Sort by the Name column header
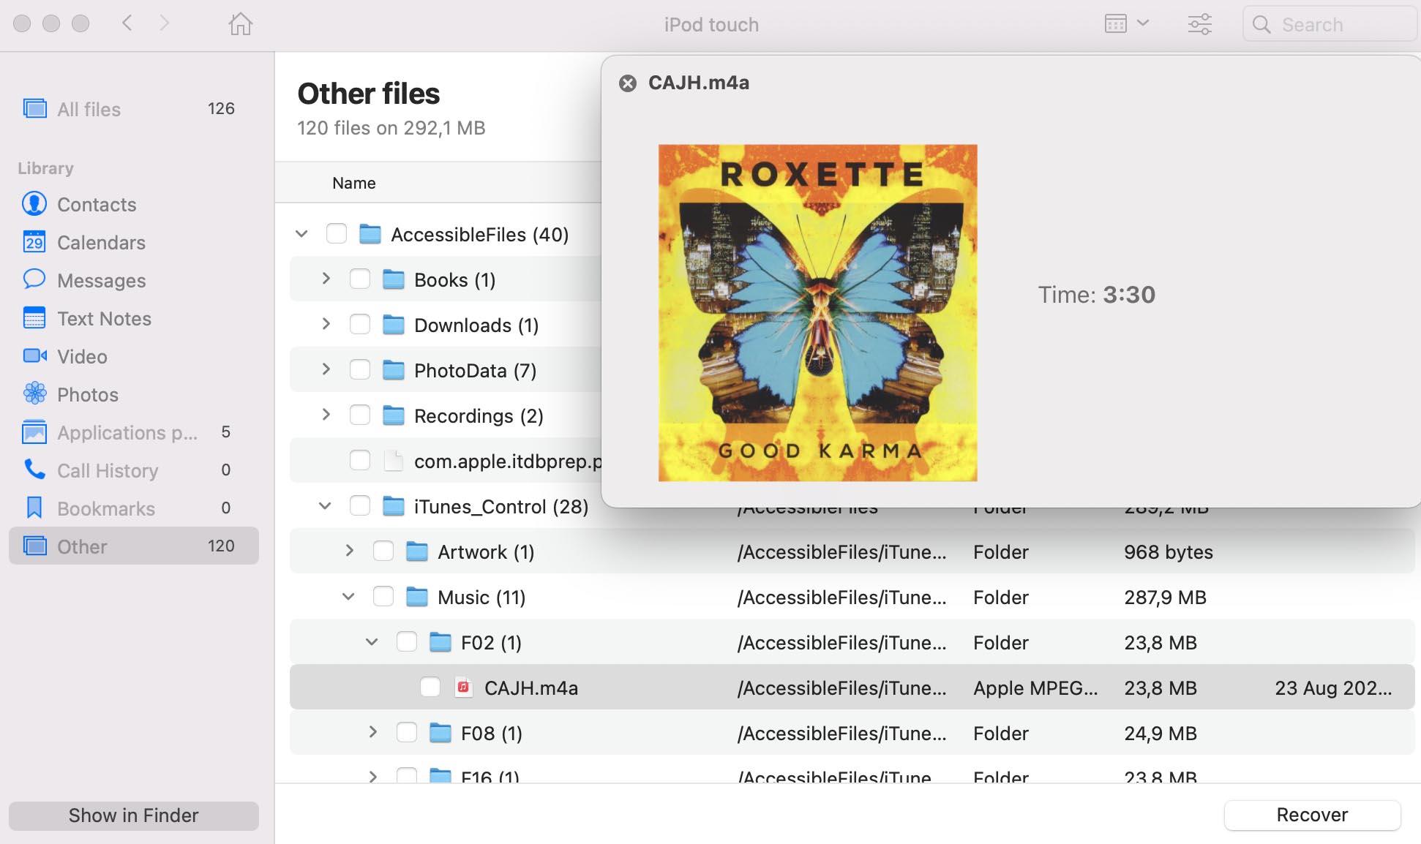The width and height of the screenshot is (1421, 844). (354, 183)
